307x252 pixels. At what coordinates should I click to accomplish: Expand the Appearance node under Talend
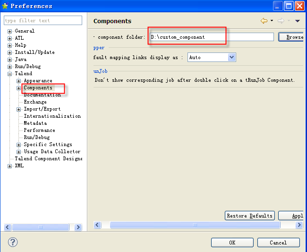(x=18, y=81)
